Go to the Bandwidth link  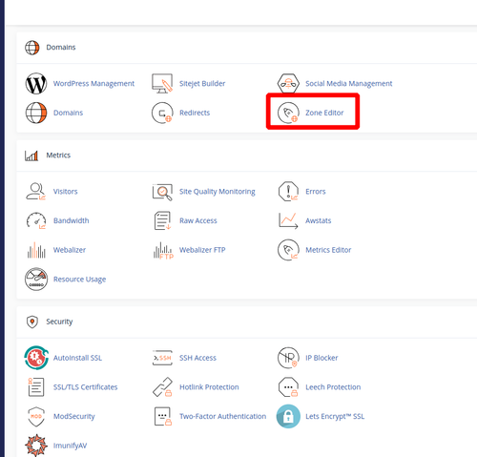click(x=72, y=220)
